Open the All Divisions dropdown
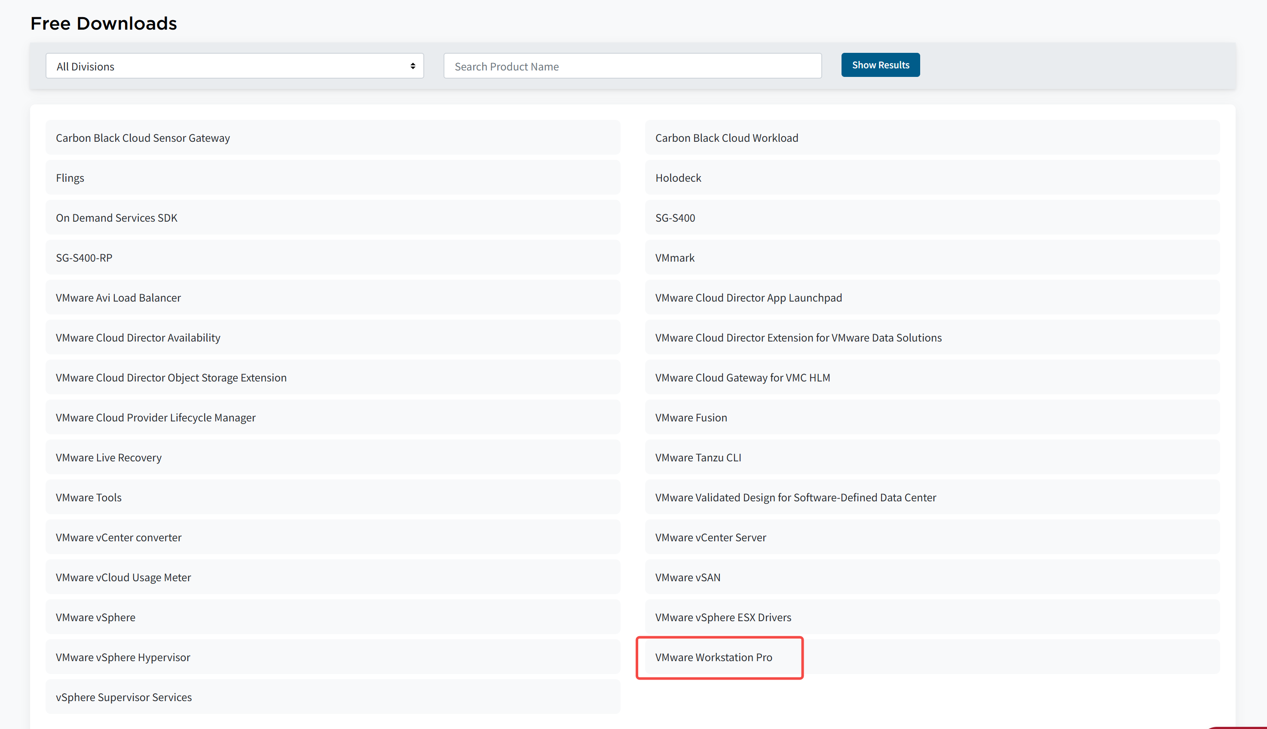 click(x=234, y=66)
